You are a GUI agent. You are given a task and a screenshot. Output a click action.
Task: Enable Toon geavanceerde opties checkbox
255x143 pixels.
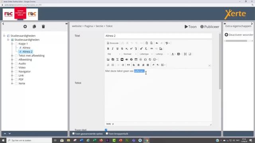click(x=73, y=133)
